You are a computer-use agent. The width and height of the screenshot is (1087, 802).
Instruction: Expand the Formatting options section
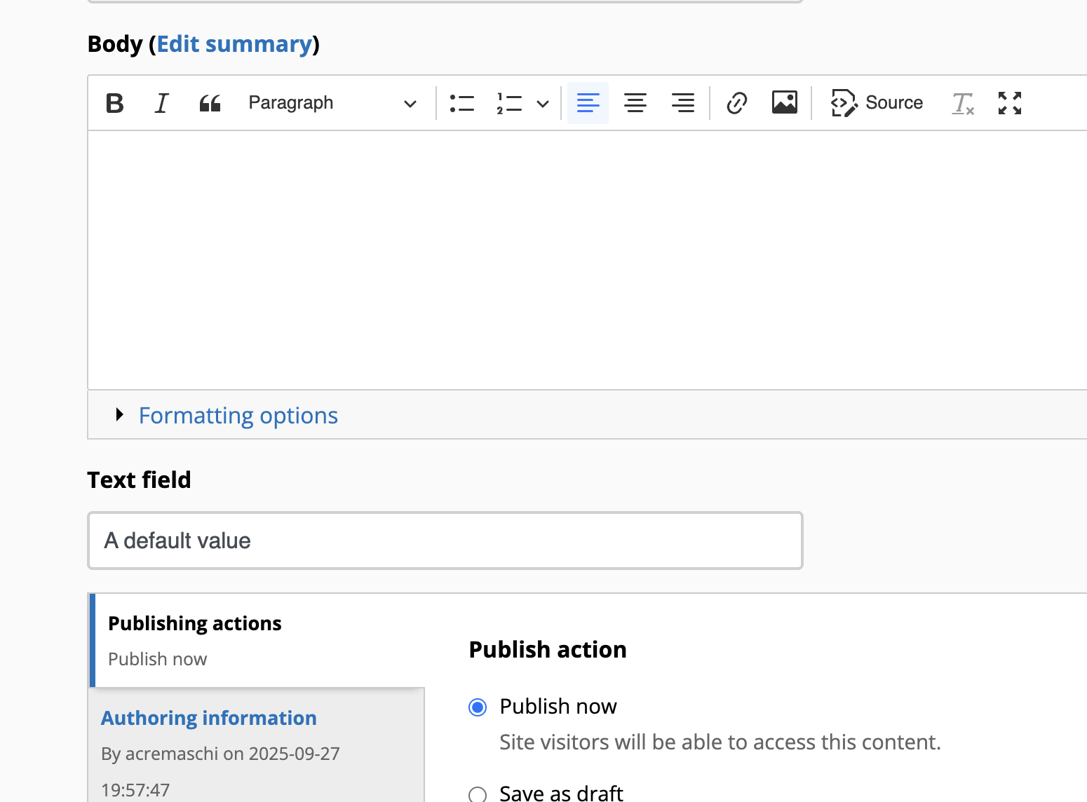238,416
